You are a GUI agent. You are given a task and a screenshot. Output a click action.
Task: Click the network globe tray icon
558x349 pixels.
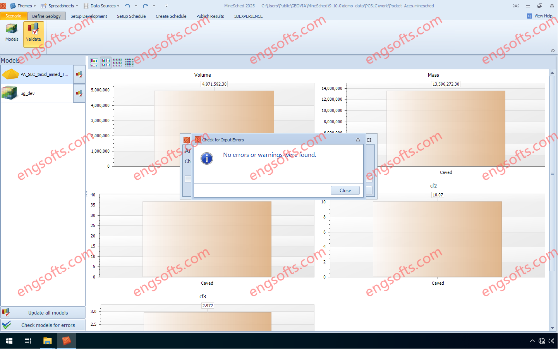point(542,341)
